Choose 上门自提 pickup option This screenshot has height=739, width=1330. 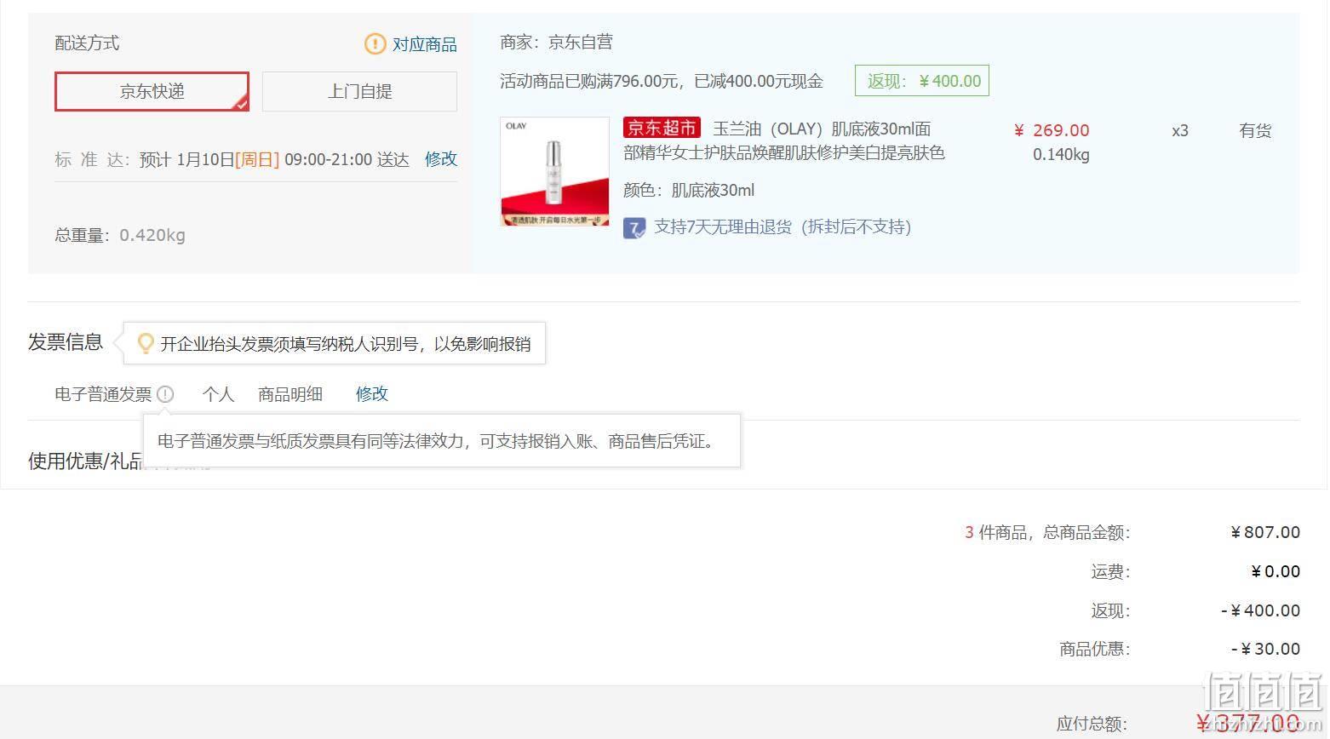pos(359,91)
